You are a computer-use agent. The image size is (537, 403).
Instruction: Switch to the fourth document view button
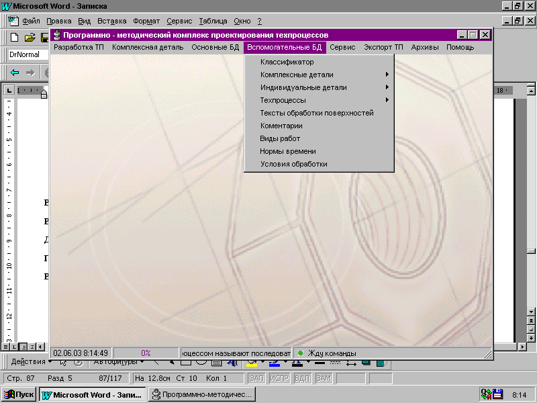click(32, 347)
